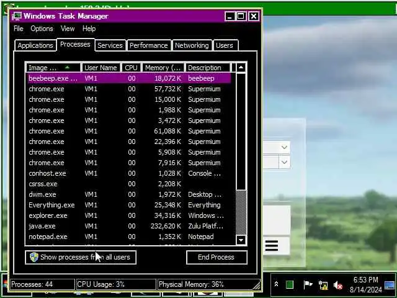The height and width of the screenshot is (298, 397).
Task: Click the muted speaker volume icon
Action: click(337, 286)
